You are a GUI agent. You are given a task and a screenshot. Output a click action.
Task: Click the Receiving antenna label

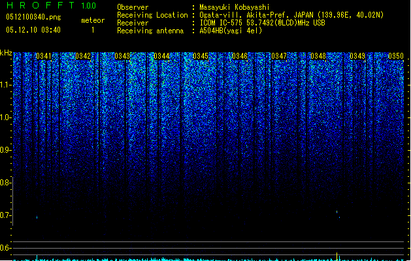(150, 31)
